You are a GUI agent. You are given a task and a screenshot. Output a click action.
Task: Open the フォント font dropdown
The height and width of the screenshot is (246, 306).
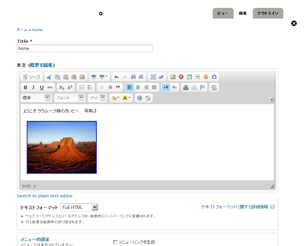pos(70,98)
